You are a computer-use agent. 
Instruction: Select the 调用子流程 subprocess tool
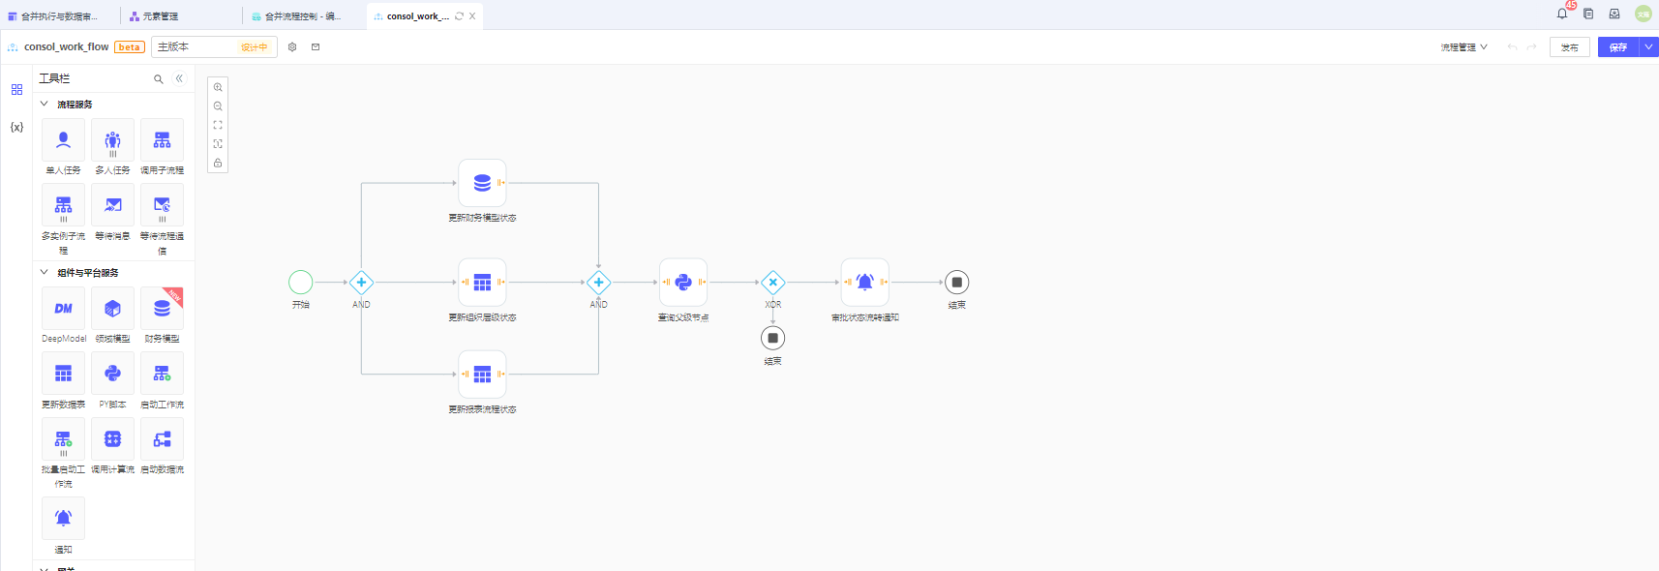pos(162,140)
